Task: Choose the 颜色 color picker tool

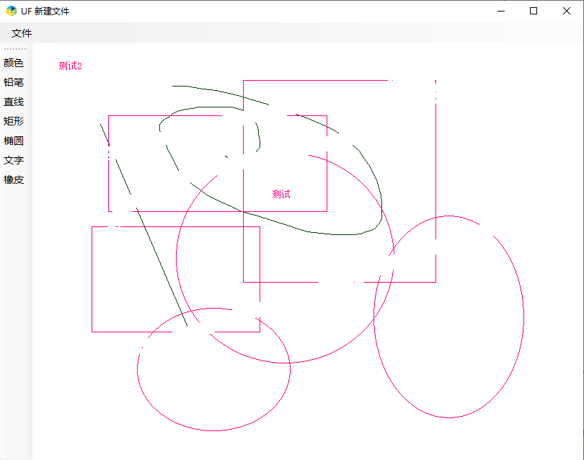Action: tap(14, 63)
